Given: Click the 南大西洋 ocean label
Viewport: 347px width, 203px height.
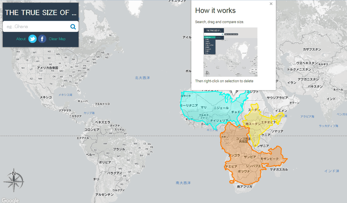Looking at the screenshot, I should [x=183, y=183].
